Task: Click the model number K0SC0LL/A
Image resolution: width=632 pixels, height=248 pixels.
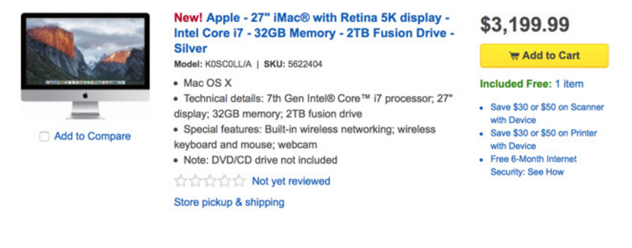Action: click(228, 64)
